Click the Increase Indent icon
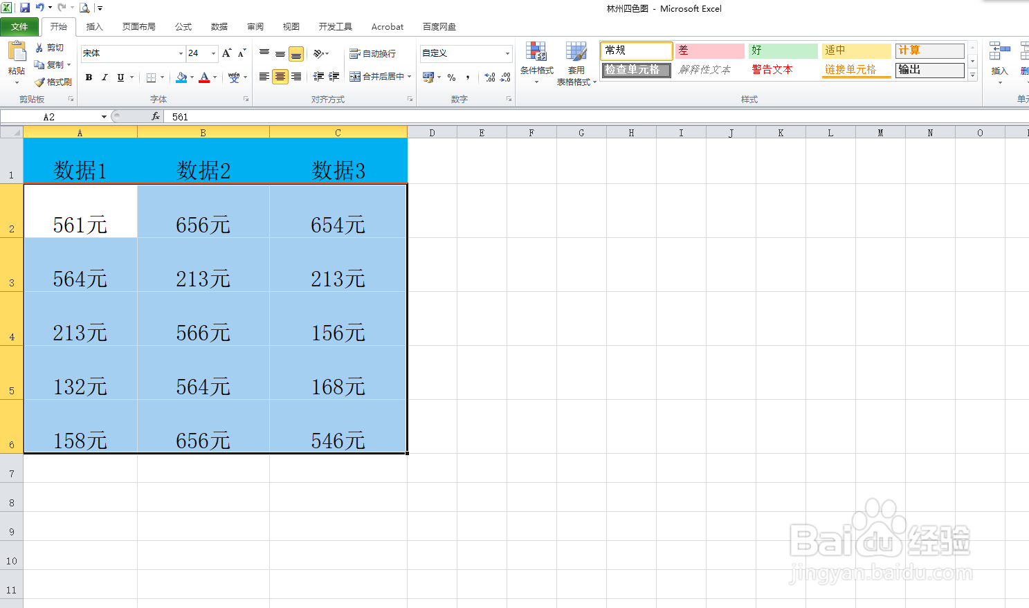 (334, 77)
